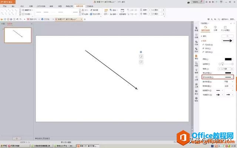Screen dimensions: 237x148
Task: Open the 幻灯片放映 ribbon tab
Action: [41, 6]
